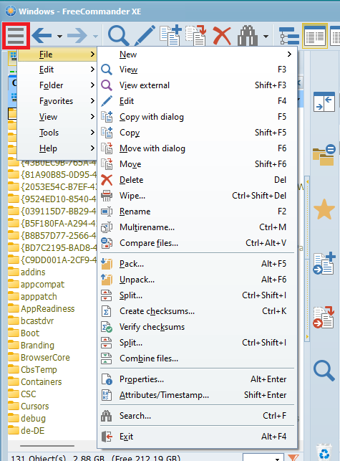This screenshot has width=340, height=461.
Task: Choose Create checksums...
Action: coord(197,311)
